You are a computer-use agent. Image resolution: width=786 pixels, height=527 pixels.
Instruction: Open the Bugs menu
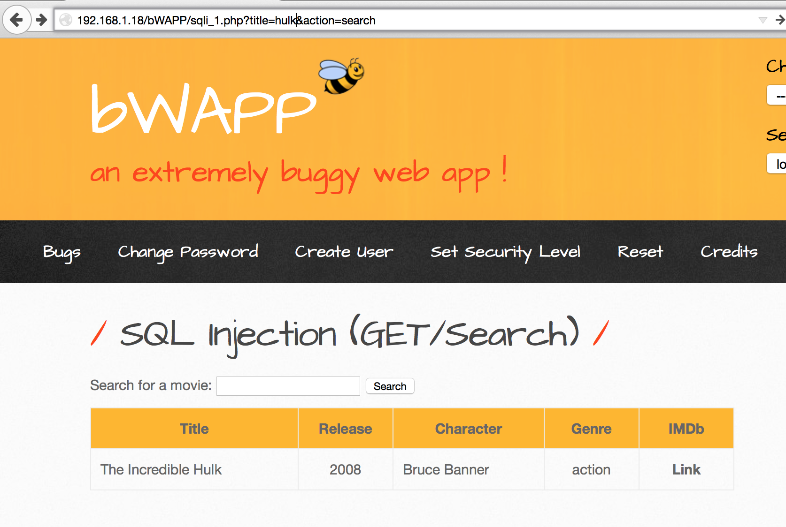coord(62,252)
